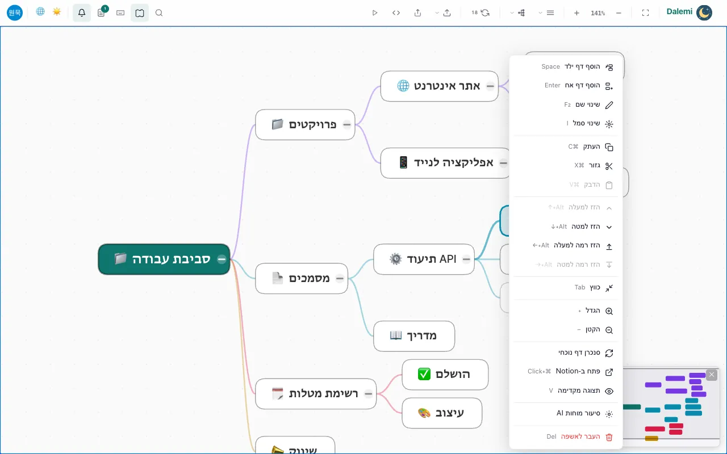The height and width of the screenshot is (454, 727).
Task: Click the Dalemi brand link
Action: (679, 12)
